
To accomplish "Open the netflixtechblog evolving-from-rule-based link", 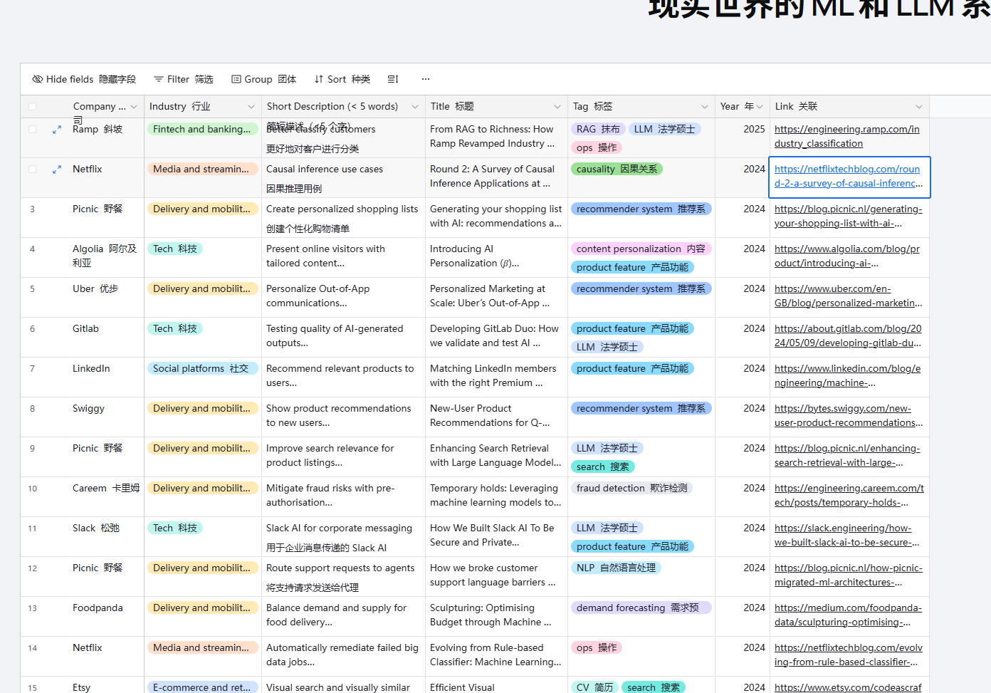I will [849, 655].
